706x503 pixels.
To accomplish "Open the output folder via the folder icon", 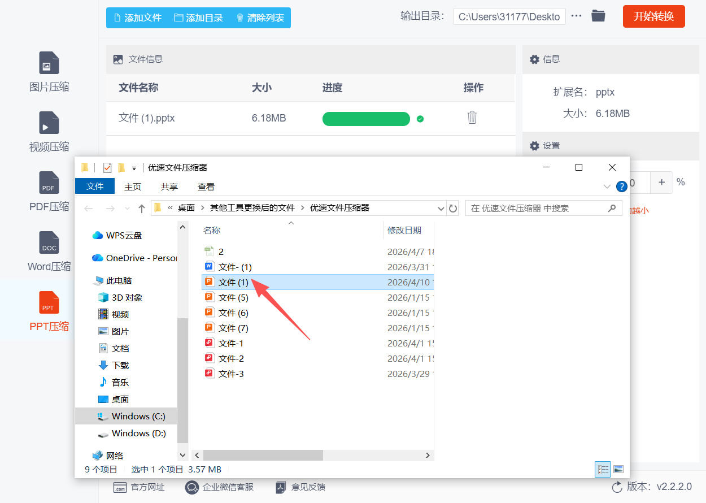I will coord(598,16).
